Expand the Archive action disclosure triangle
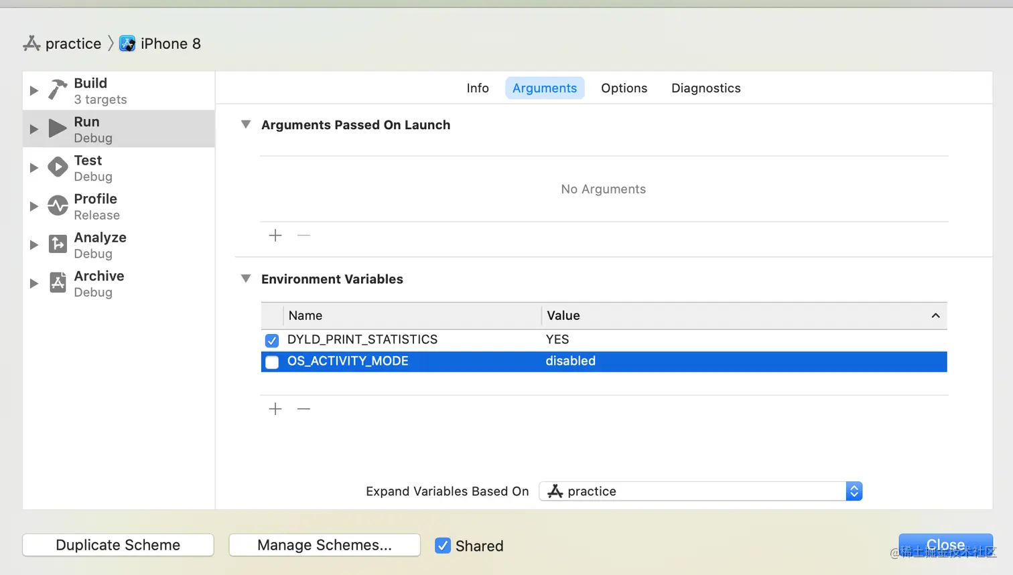Viewport: 1013px width, 575px height. [x=33, y=284]
